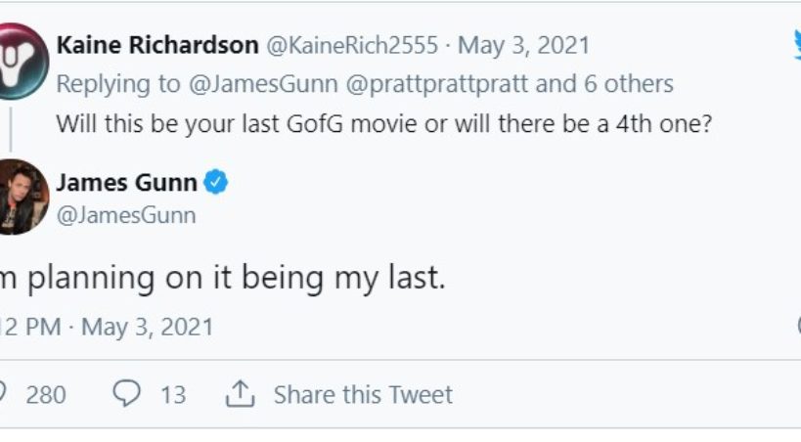
Task: Click the @KaineRich2555 handle
Action: pos(354,45)
